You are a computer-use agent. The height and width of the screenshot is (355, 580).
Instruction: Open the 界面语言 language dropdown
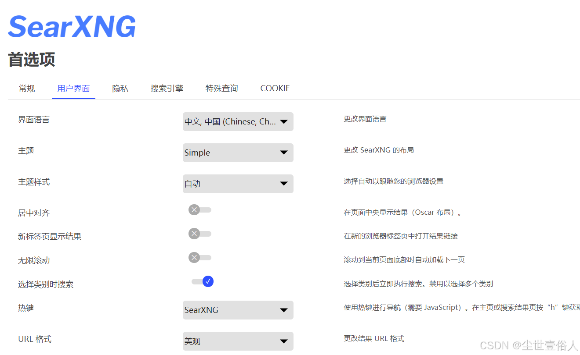(x=238, y=122)
